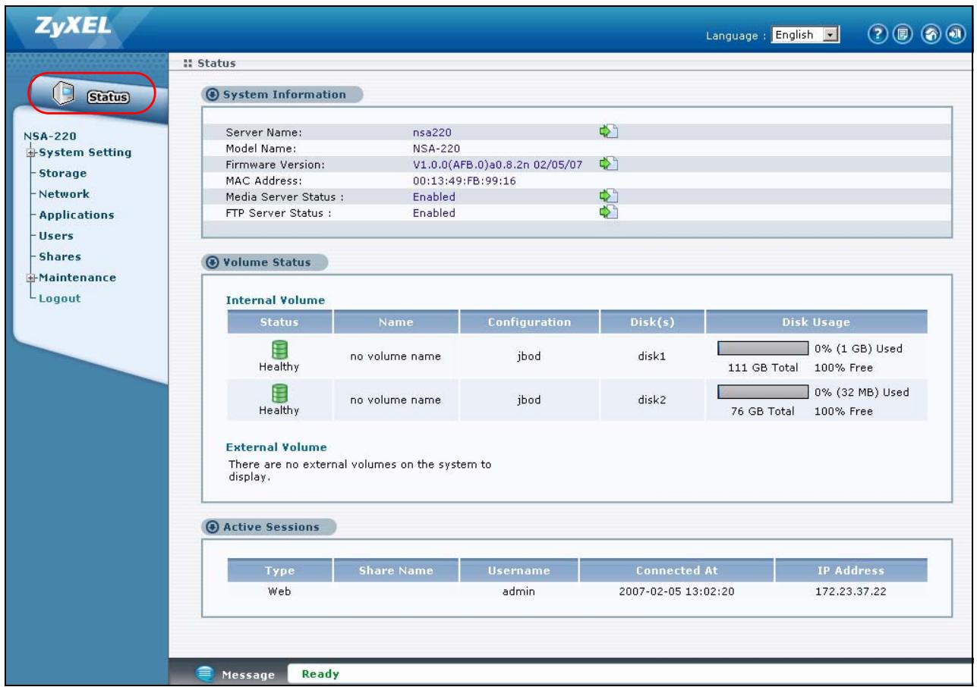Click the System Setting label
This screenshot has height=687, width=977.
84,152
